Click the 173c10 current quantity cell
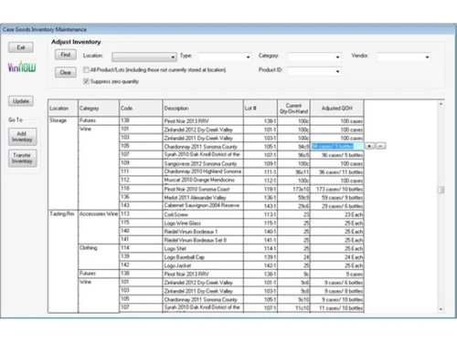 point(293,189)
